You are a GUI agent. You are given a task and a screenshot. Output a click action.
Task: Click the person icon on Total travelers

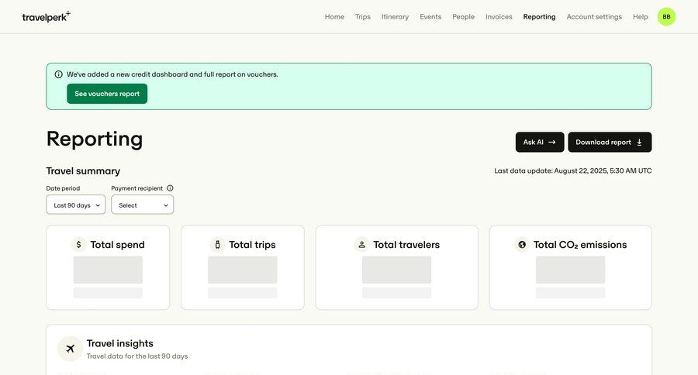point(361,245)
